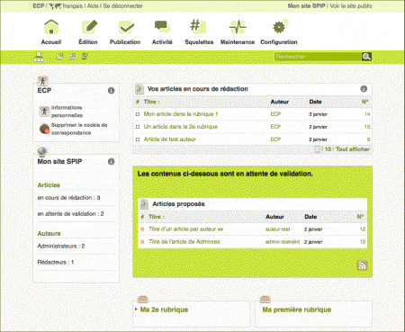Sort Articles proposés by Date column
This screenshot has height=332, width=405.
[310, 217]
